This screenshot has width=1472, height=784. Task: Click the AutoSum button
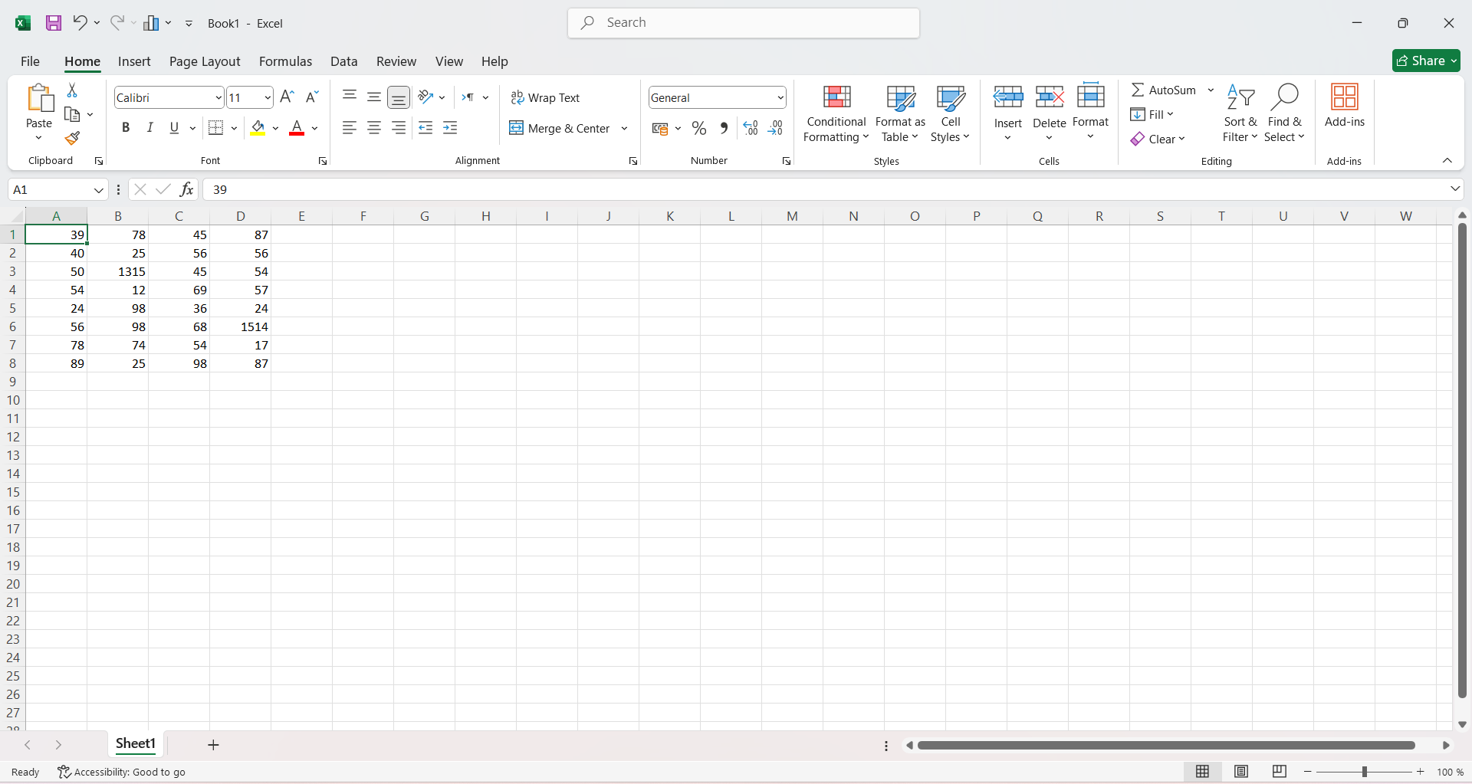point(1164,90)
